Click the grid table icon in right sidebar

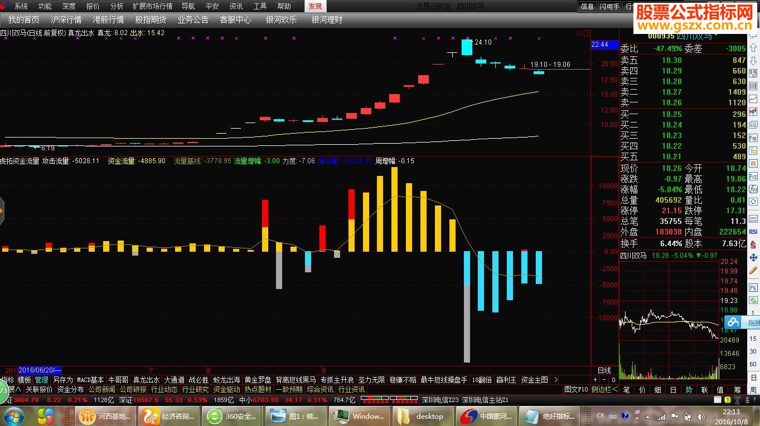[753, 85]
